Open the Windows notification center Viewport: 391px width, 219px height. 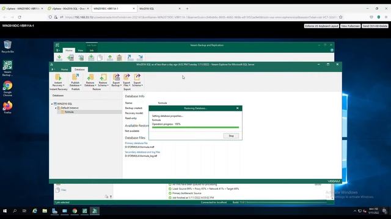pyautogui.click(x=385, y=211)
